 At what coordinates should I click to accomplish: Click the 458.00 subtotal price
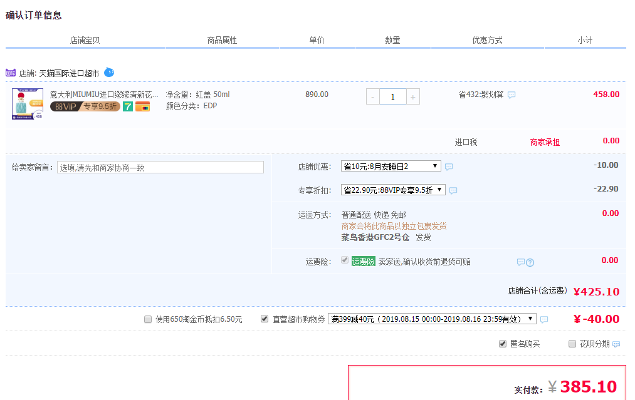pos(606,95)
